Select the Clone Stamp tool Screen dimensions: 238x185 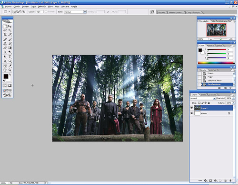5,44
